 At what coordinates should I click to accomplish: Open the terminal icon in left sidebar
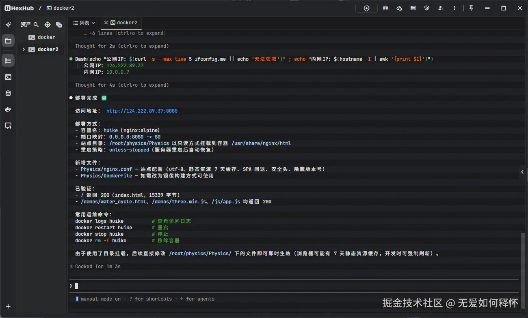coord(8,77)
